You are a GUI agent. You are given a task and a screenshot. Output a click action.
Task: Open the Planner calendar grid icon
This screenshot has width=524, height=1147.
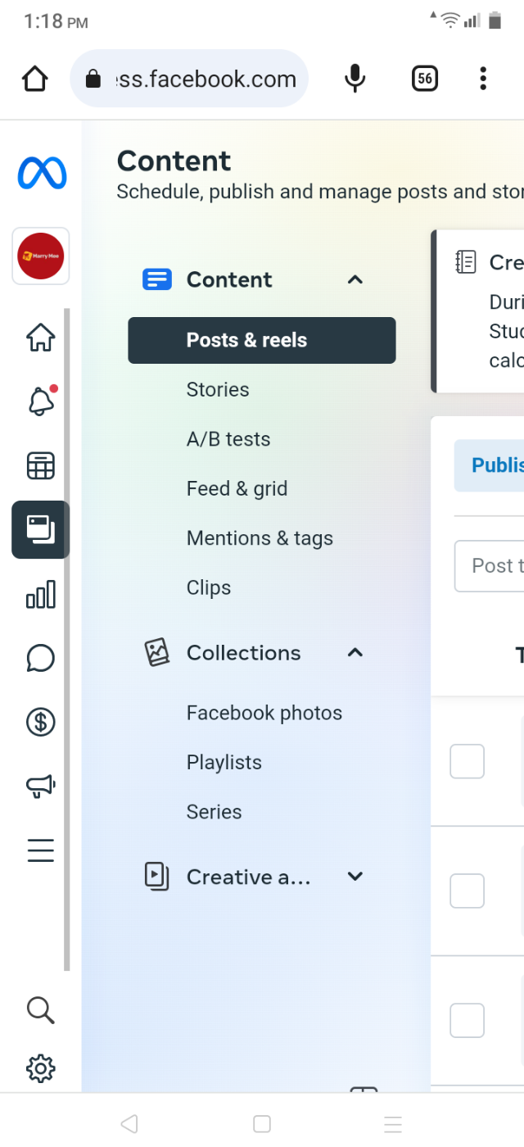click(40, 465)
